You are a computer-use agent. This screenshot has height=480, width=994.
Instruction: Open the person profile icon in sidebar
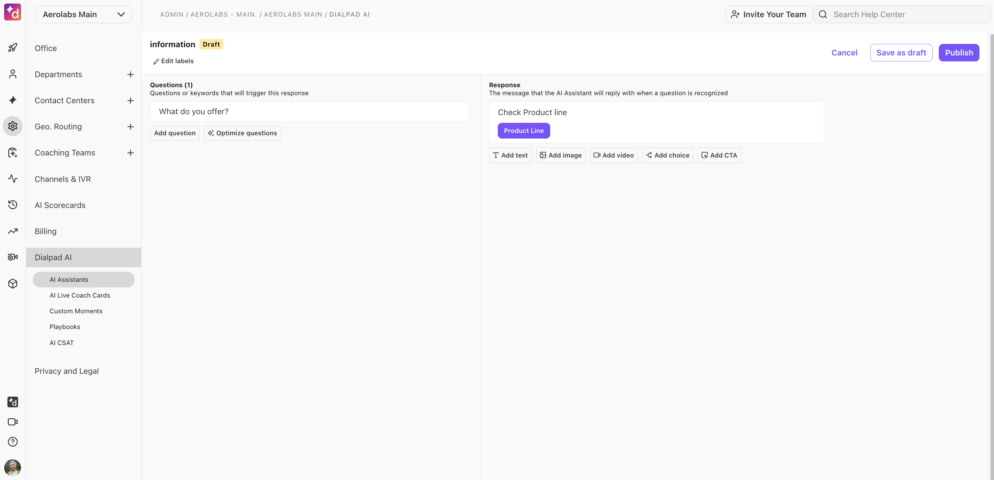coord(13,74)
